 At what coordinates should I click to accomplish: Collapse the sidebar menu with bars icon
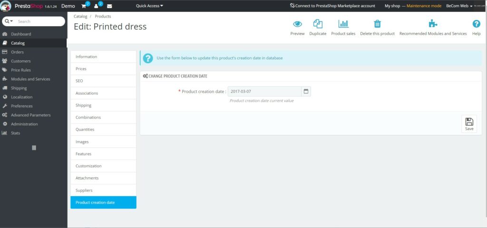point(34,148)
